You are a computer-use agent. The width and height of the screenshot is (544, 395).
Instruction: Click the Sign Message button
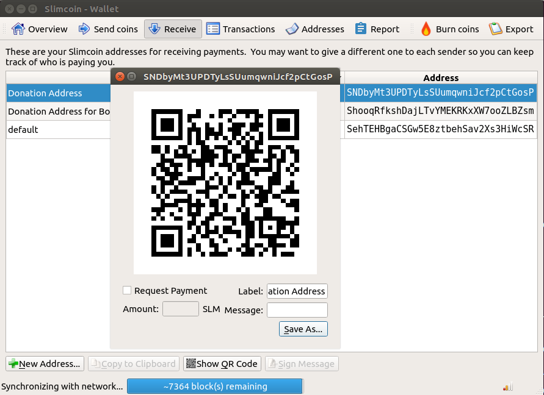[x=302, y=363]
